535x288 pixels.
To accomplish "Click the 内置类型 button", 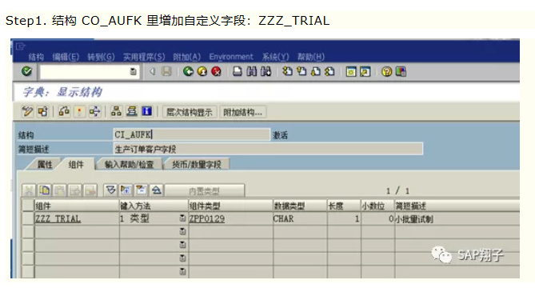I will pos(205,190).
